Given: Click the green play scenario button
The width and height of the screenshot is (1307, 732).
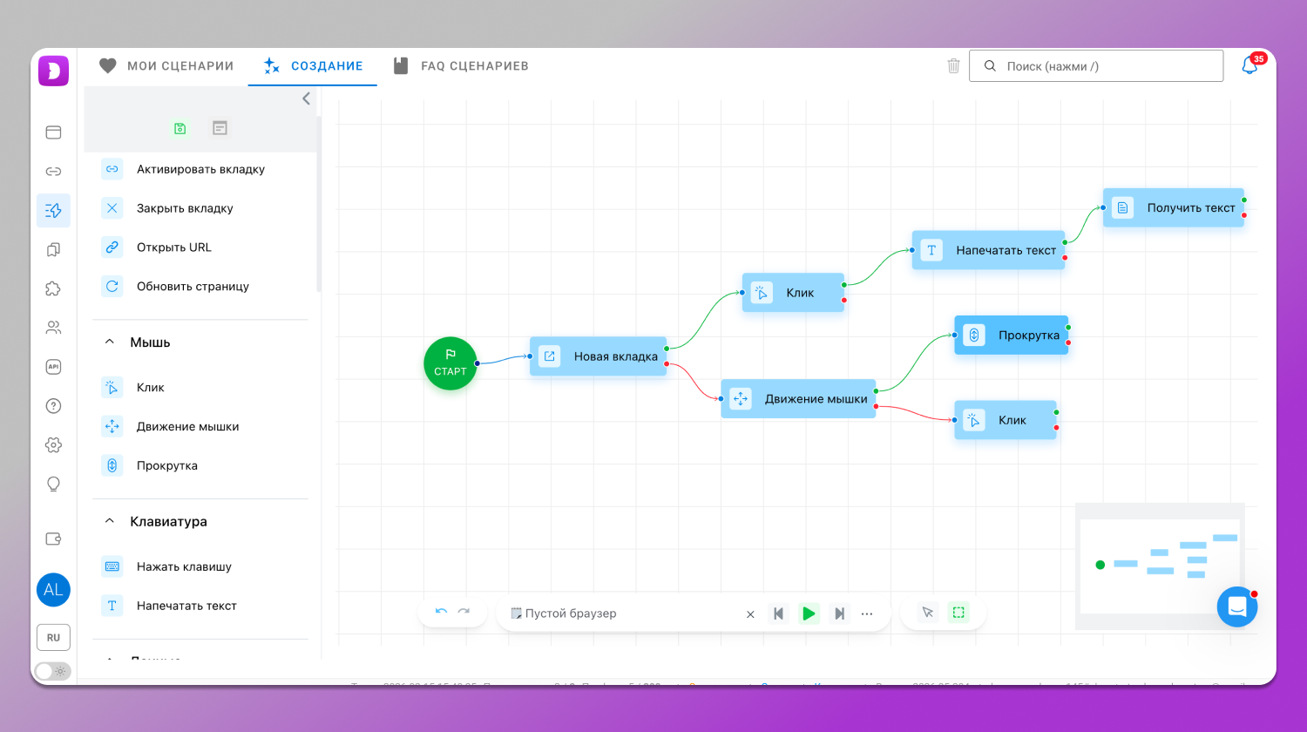Looking at the screenshot, I should tap(809, 613).
